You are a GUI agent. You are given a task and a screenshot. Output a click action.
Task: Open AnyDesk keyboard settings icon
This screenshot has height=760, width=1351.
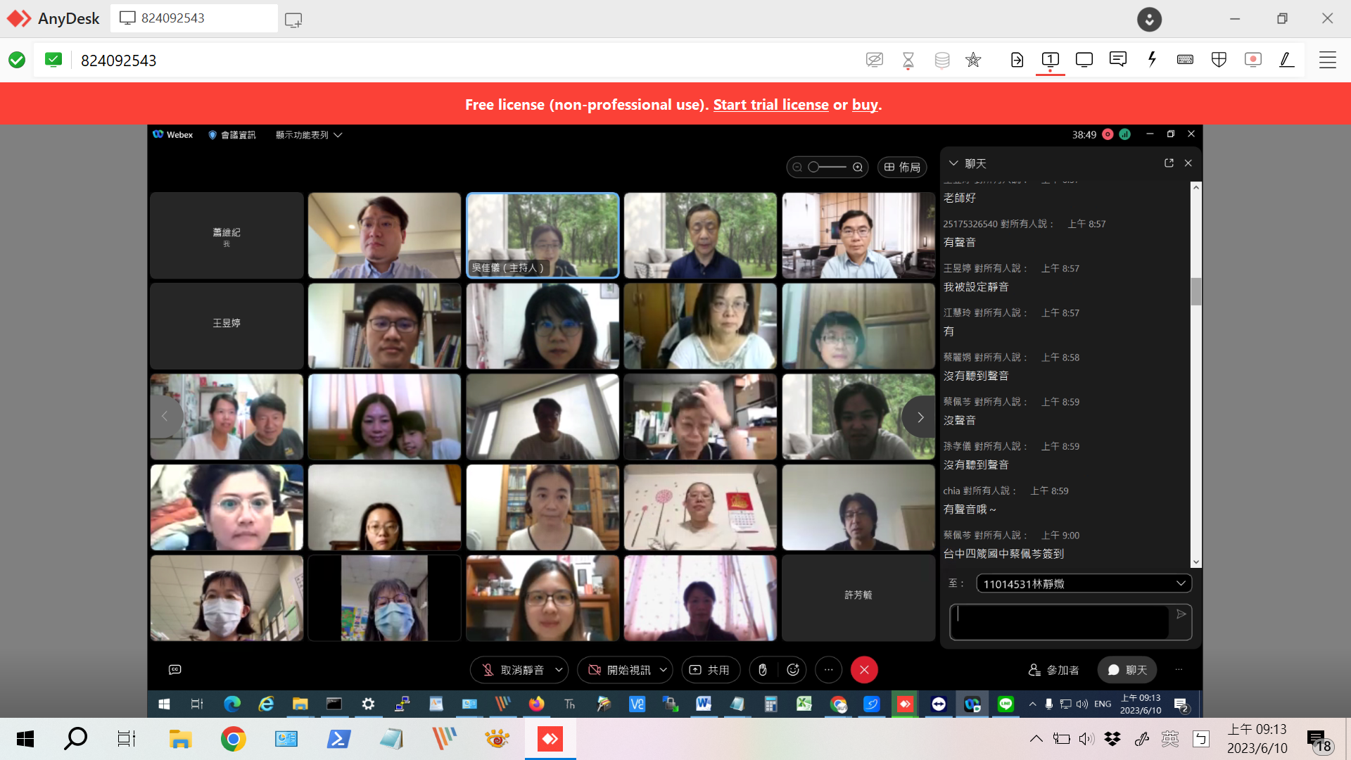(1185, 60)
